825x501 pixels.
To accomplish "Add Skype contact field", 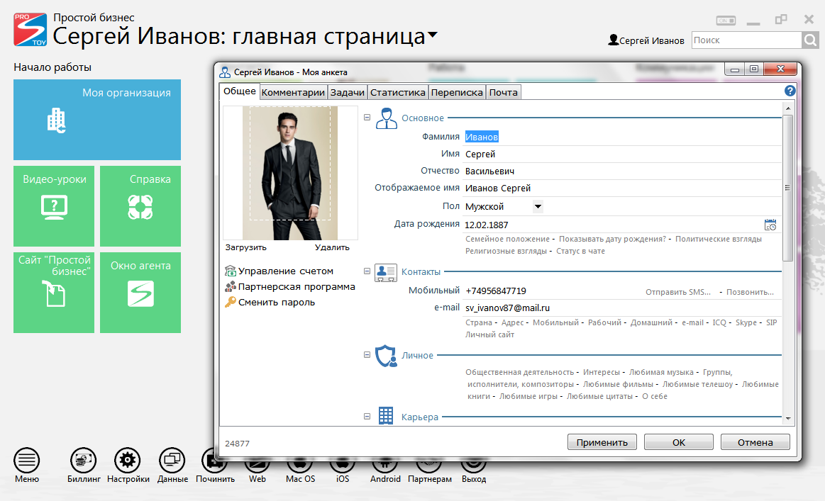I will 746,323.
